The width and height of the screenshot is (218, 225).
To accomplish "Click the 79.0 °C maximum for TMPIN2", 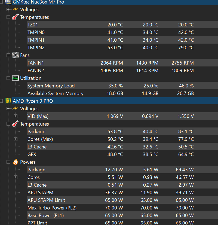I will (186, 47).
